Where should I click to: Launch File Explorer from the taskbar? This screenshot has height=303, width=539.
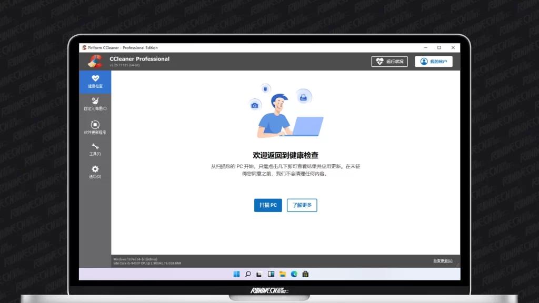[283, 274]
